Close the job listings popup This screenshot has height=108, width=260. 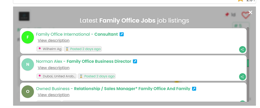[x=250, y=12]
